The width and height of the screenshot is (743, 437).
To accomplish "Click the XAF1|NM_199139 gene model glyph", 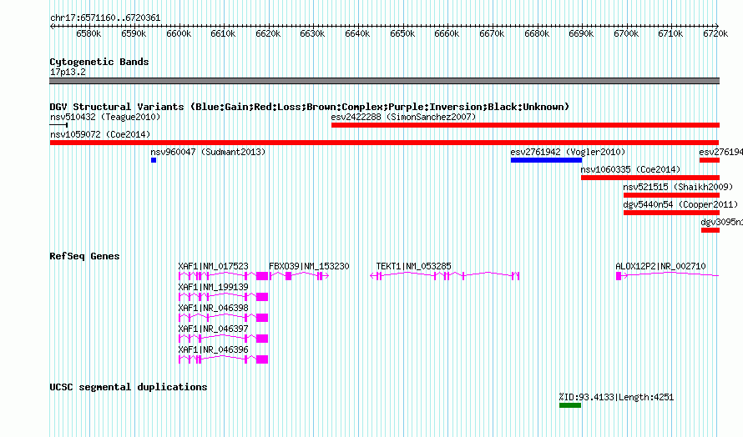I will pyautogui.click(x=223, y=297).
